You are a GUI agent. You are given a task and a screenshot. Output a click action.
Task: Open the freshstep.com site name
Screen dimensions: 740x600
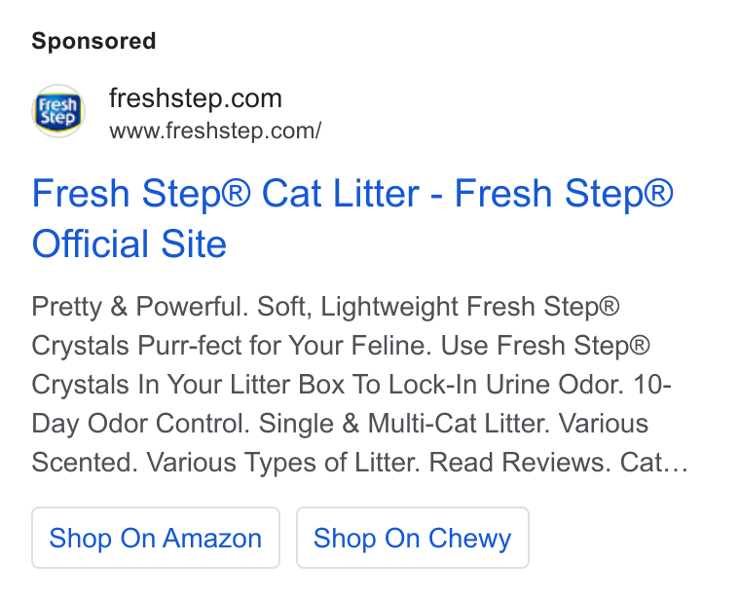(x=196, y=98)
